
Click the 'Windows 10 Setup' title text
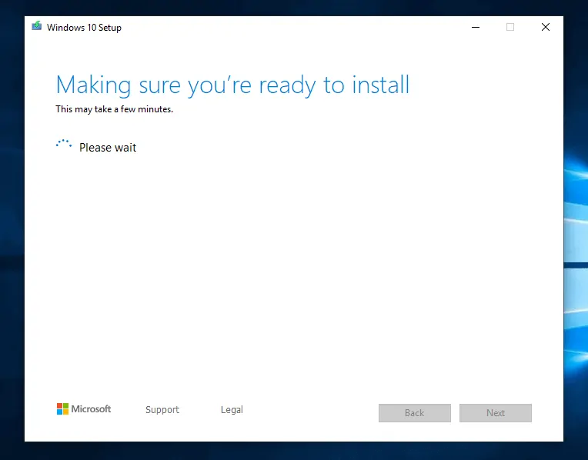(84, 28)
